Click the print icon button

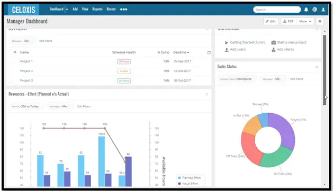(320, 21)
